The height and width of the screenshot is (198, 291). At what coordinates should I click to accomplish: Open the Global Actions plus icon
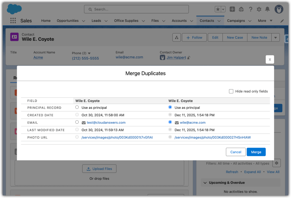click(x=232, y=9)
